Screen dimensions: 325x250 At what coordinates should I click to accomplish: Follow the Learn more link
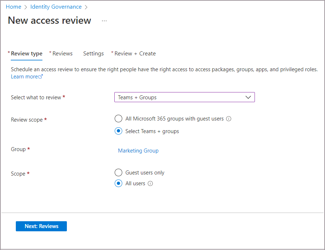(24, 77)
